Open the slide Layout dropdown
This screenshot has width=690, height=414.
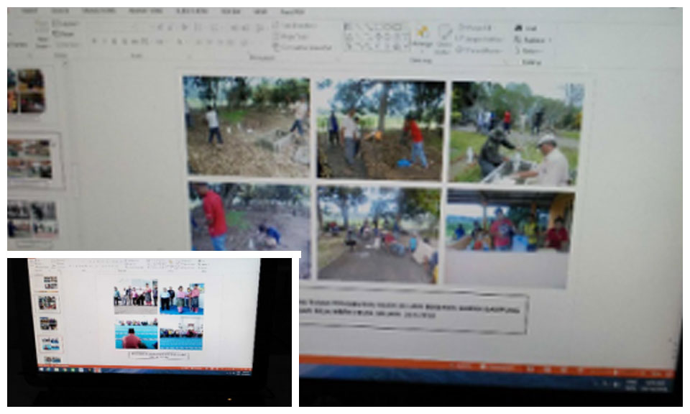pos(66,24)
